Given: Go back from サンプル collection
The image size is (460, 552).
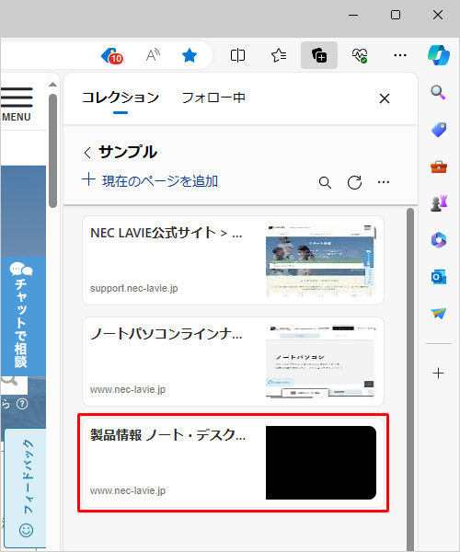Looking at the screenshot, I should pyautogui.click(x=87, y=153).
